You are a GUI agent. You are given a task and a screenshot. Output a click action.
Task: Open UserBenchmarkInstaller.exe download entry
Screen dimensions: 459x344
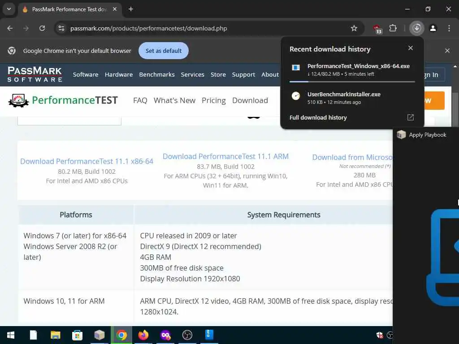click(352, 98)
